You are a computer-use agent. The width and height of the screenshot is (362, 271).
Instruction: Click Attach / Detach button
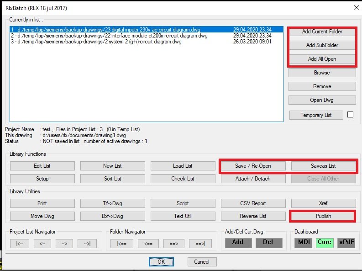click(253, 179)
